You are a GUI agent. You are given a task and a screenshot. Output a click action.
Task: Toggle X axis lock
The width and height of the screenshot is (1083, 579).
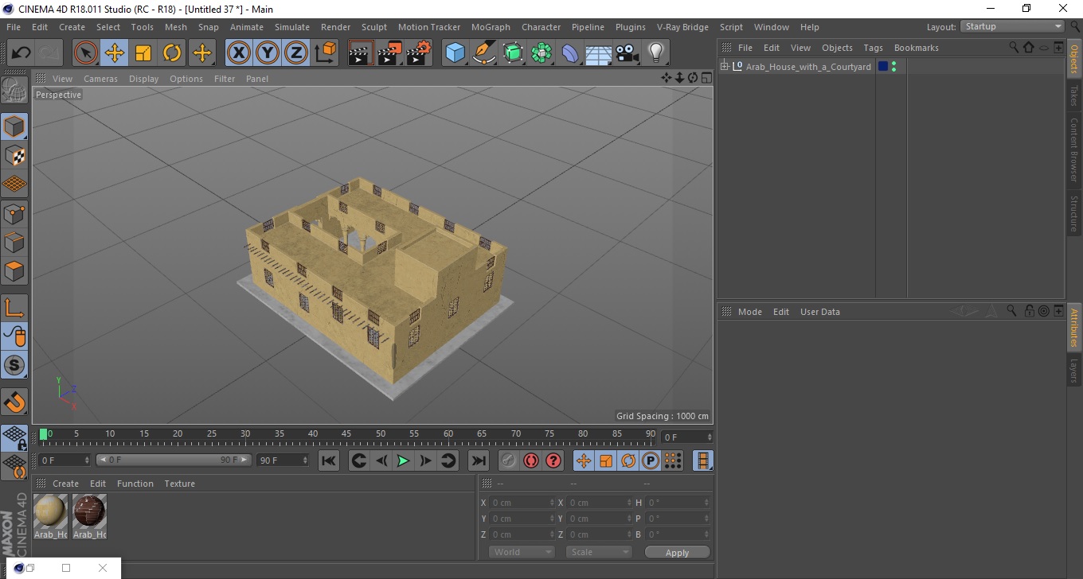point(239,53)
